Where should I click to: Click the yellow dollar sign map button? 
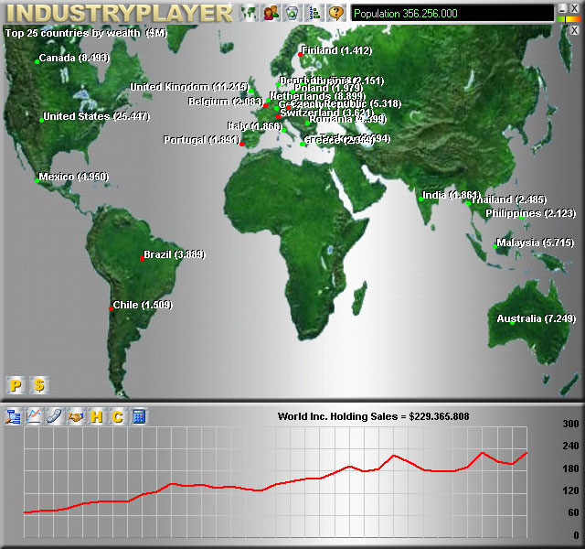click(x=39, y=385)
